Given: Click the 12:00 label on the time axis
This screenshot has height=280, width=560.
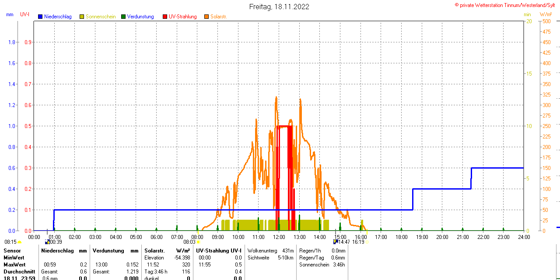Looking at the screenshot, I should [x=279, y=237].
